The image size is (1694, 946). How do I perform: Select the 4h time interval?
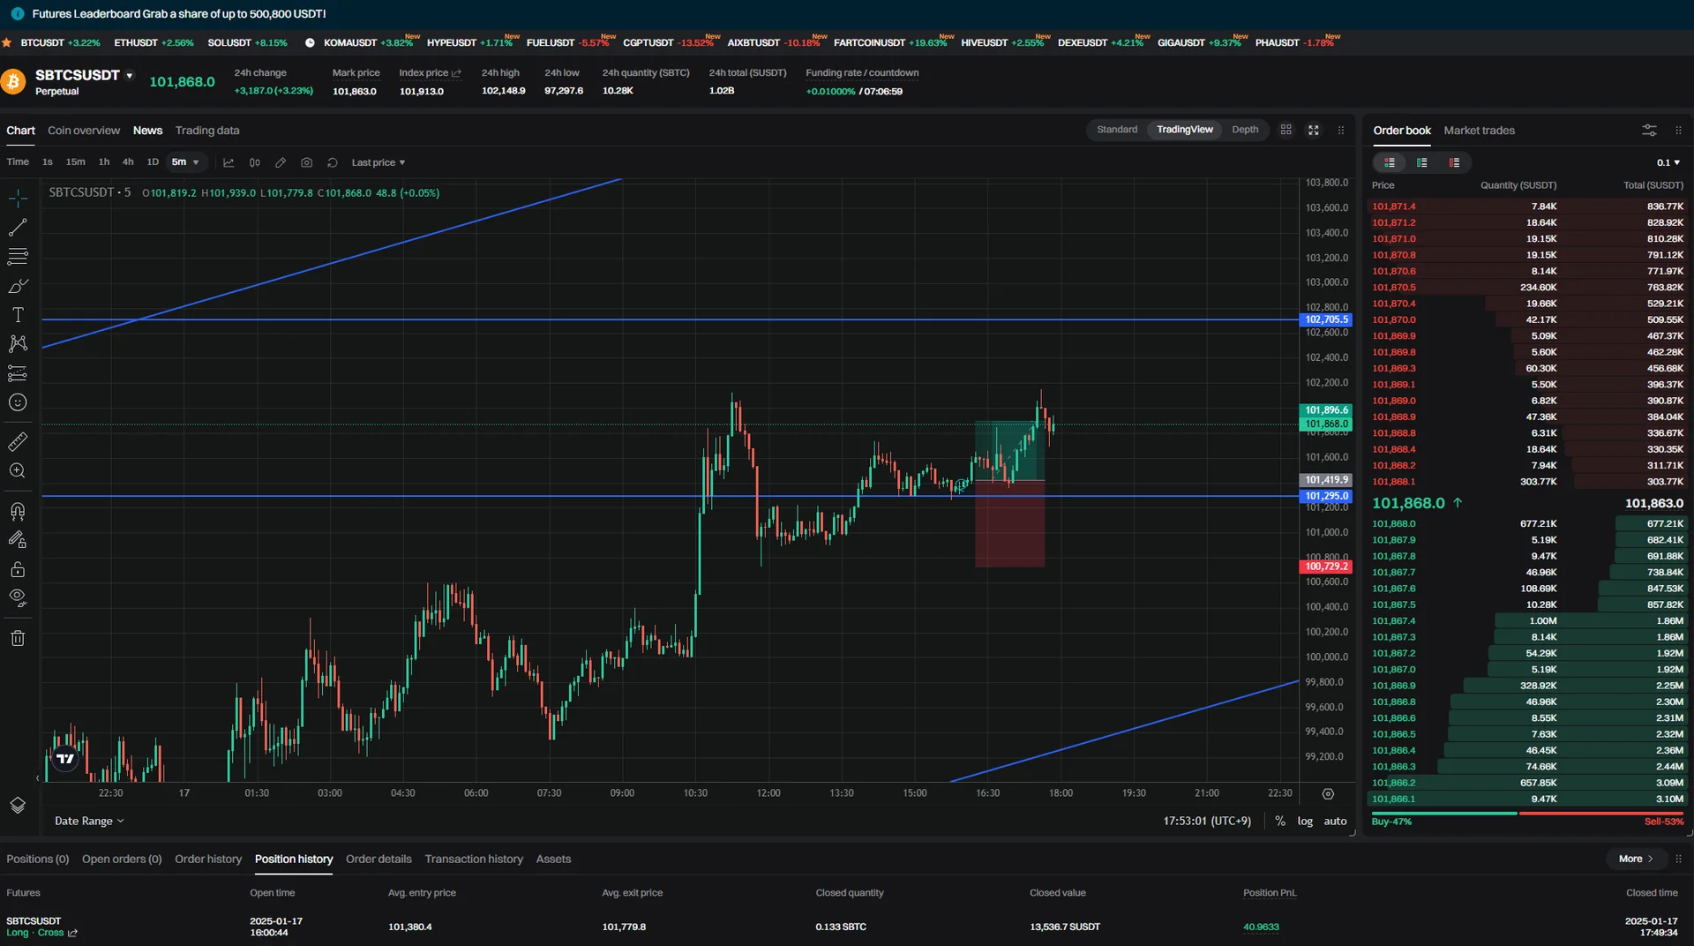[128, 162]
